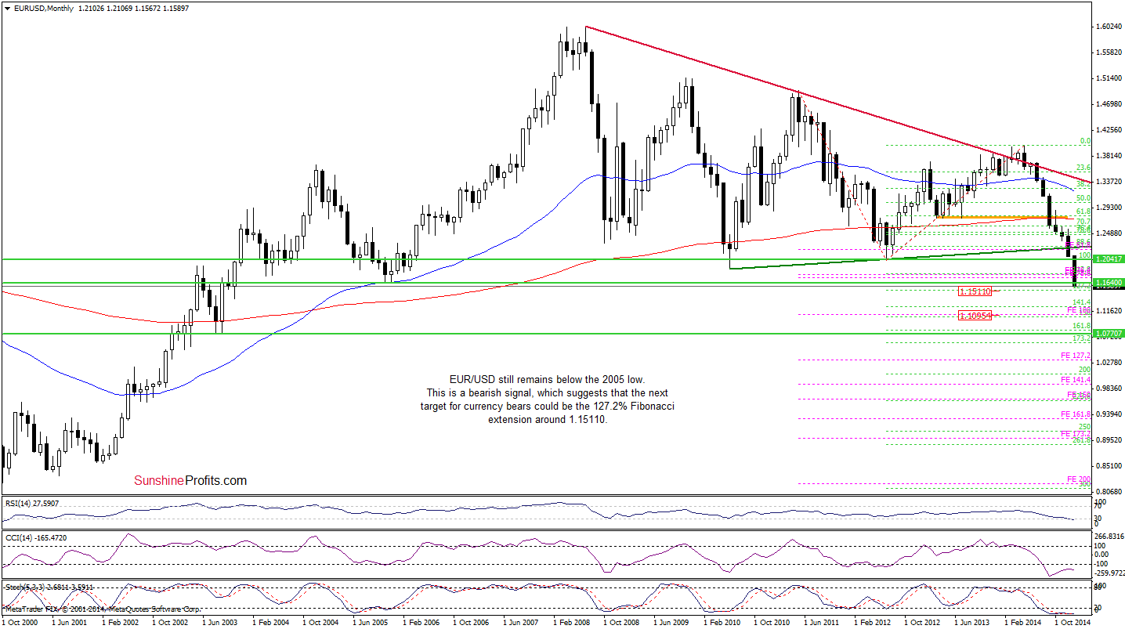Click the 0.80680 price axis value
The image size is (1125, 629).
tap(1109, 492)
